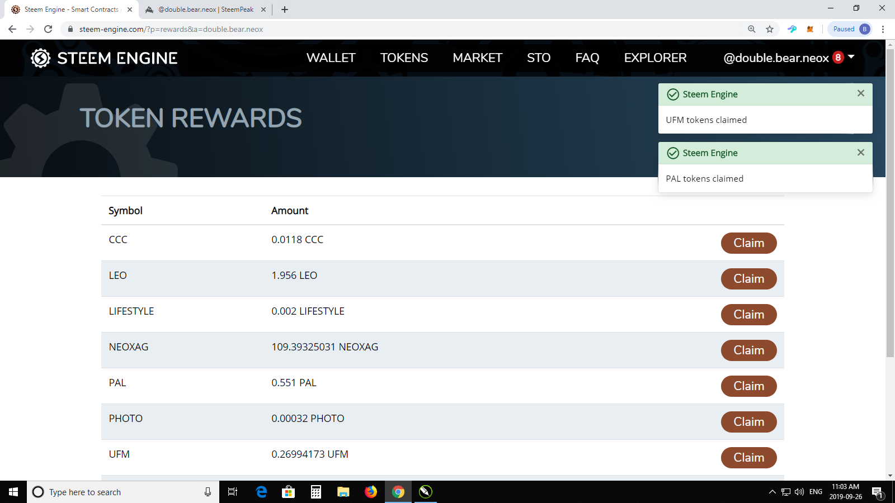Click the browser address bar URL
The image size is (895, 503).
(x=171, y=29)
